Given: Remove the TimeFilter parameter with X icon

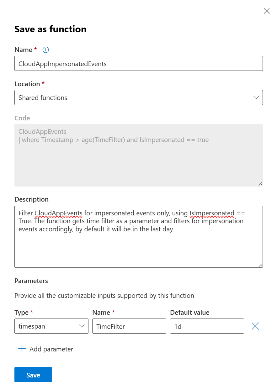Looking at the screenshot, I should pyautogui.click(x=255, y=326).
